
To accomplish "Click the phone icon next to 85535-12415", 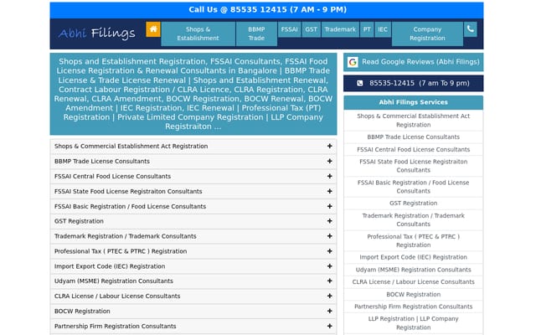I will pos(360,83).
